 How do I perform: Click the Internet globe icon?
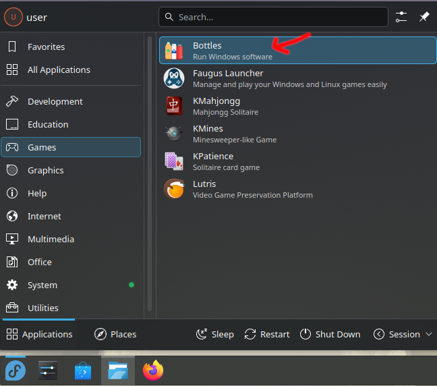click(x=12, y=216)
